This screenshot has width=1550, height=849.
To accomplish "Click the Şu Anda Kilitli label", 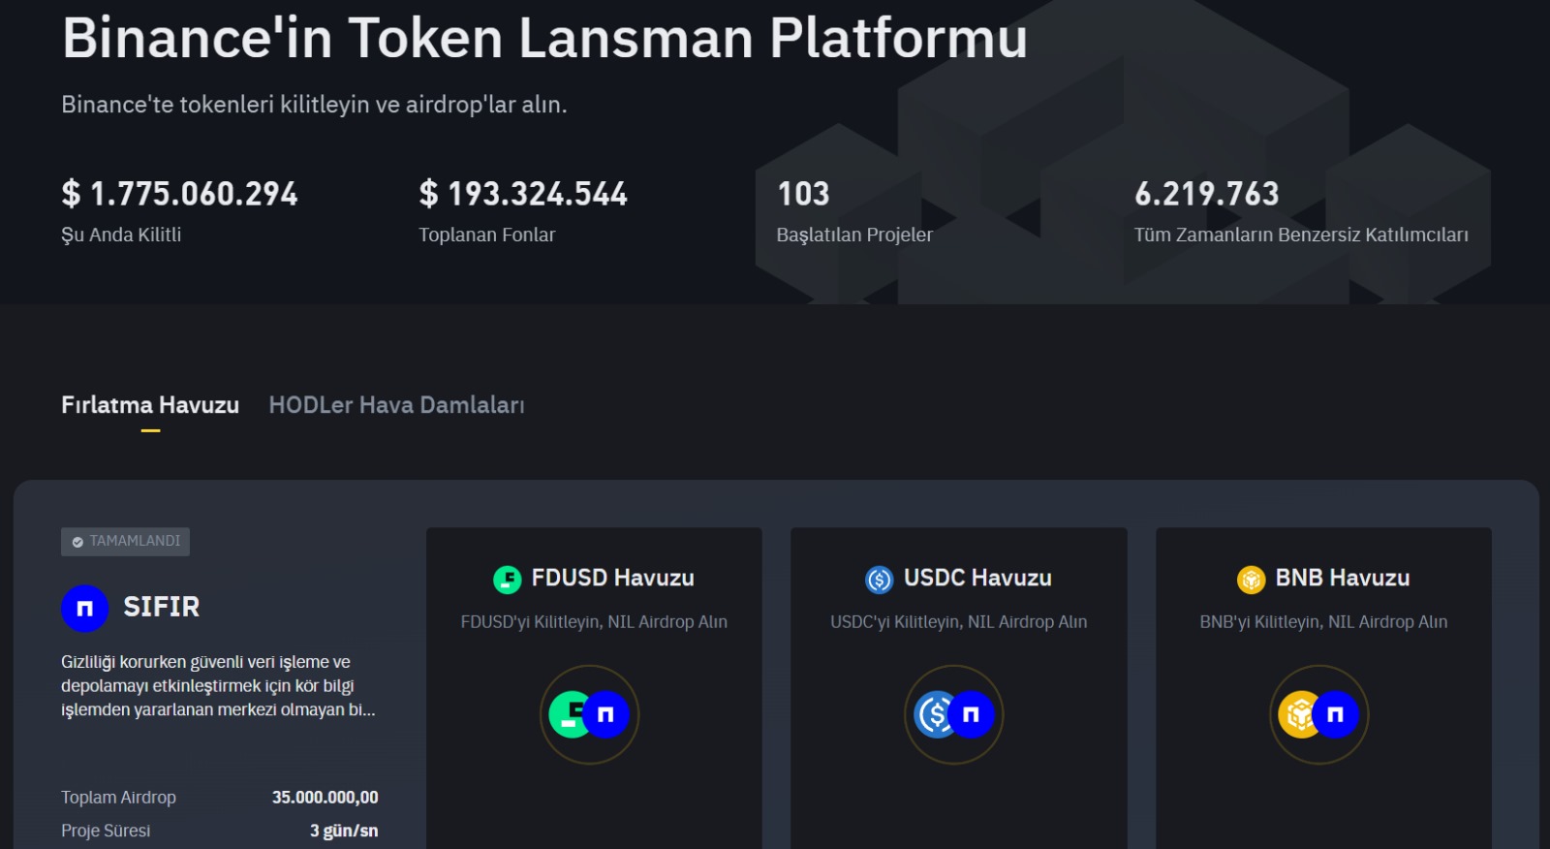I will point(121,235).
